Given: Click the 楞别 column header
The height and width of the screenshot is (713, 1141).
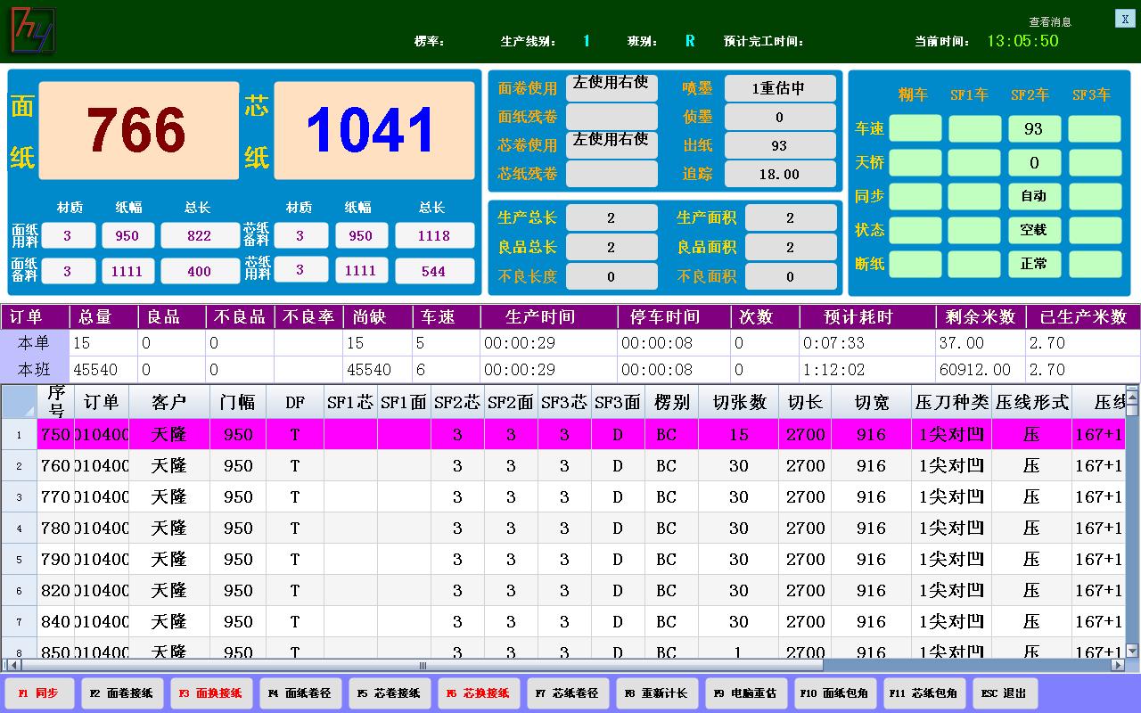Looking at the screenshot, I should [x=671, y=403].
